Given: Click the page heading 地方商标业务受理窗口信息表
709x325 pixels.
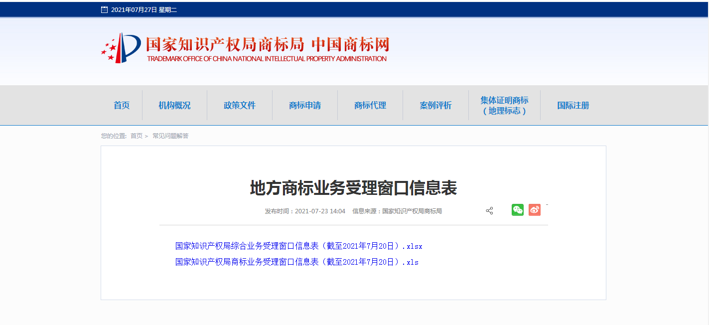Looking at the screenshot, I should (x=353, y=188).
